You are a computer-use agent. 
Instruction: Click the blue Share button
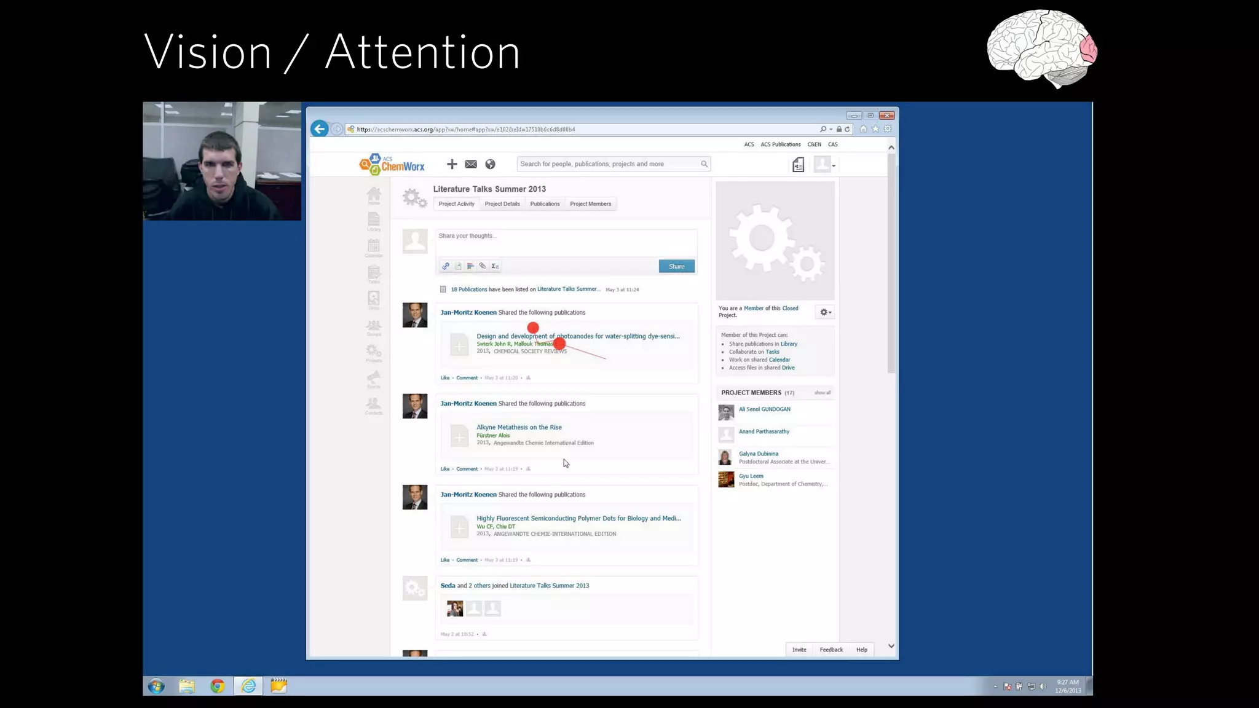[676, 266]
